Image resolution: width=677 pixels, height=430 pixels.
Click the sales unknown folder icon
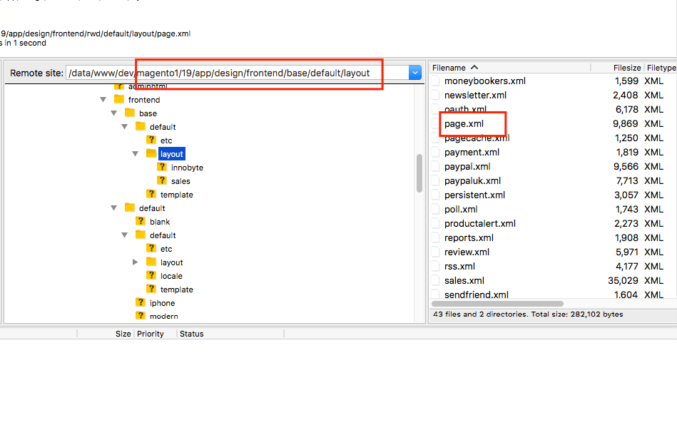pyautogui.click(x=162, y=180)
